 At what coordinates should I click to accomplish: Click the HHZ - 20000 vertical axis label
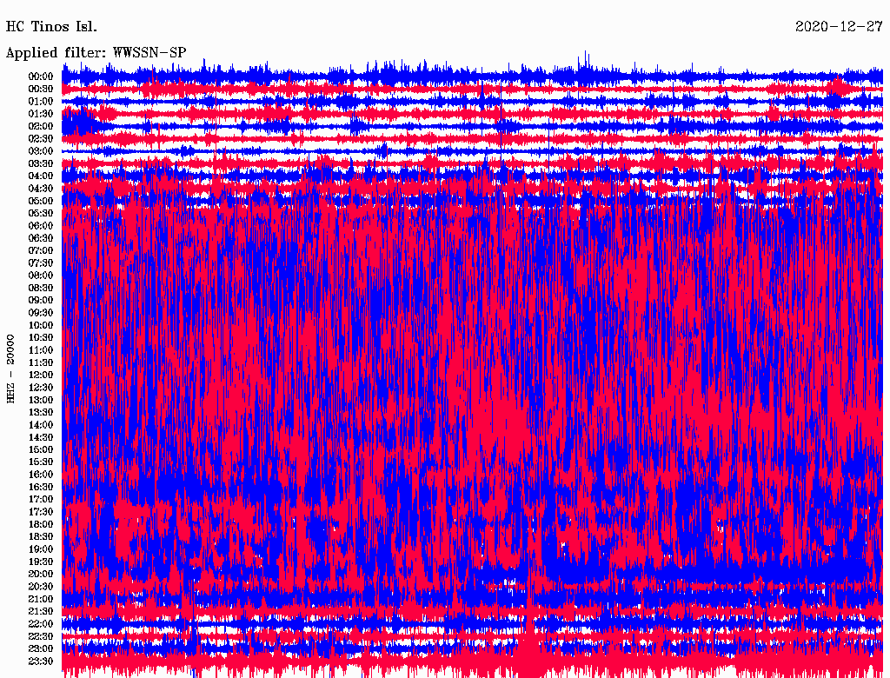pos(11,368)
